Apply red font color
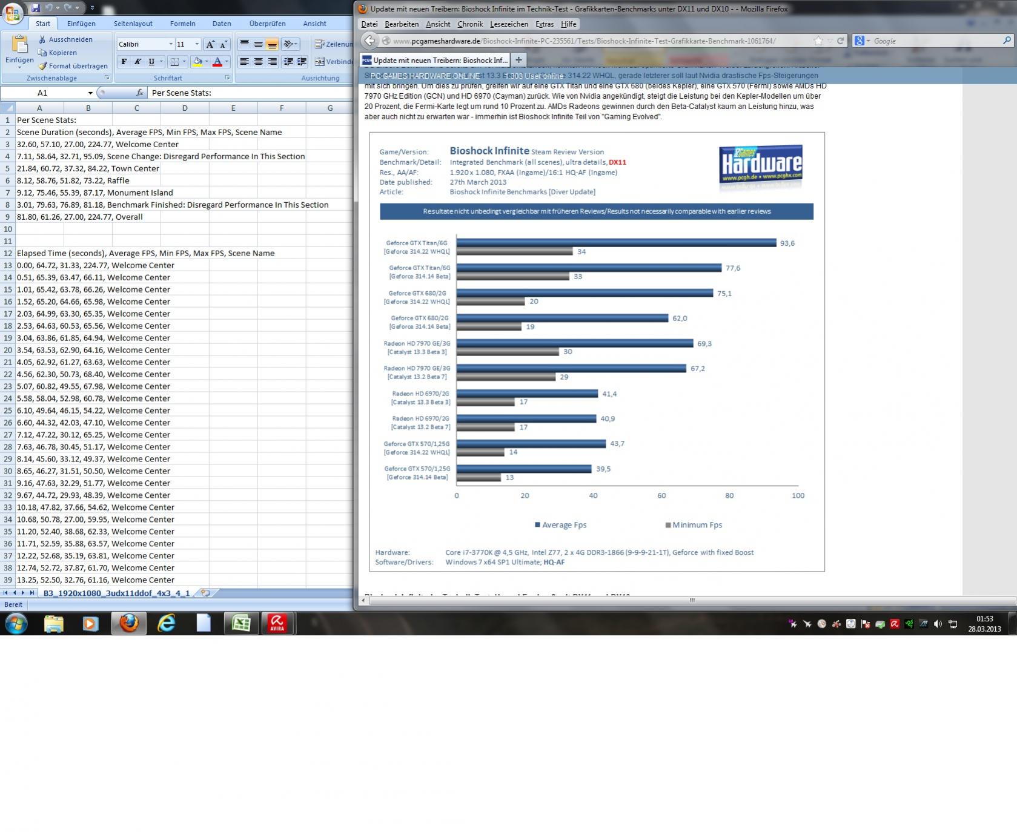This screenshot has height=832, width=1017. pyautogui.click(x=217, y=62)
